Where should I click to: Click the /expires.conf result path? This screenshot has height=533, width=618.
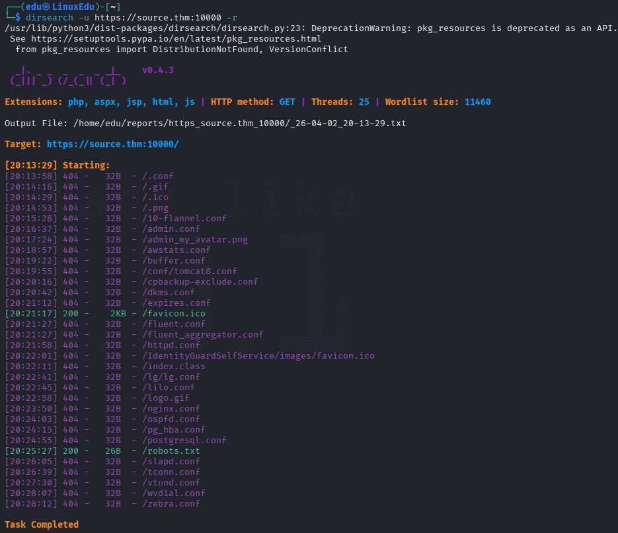tap(176, 303)
